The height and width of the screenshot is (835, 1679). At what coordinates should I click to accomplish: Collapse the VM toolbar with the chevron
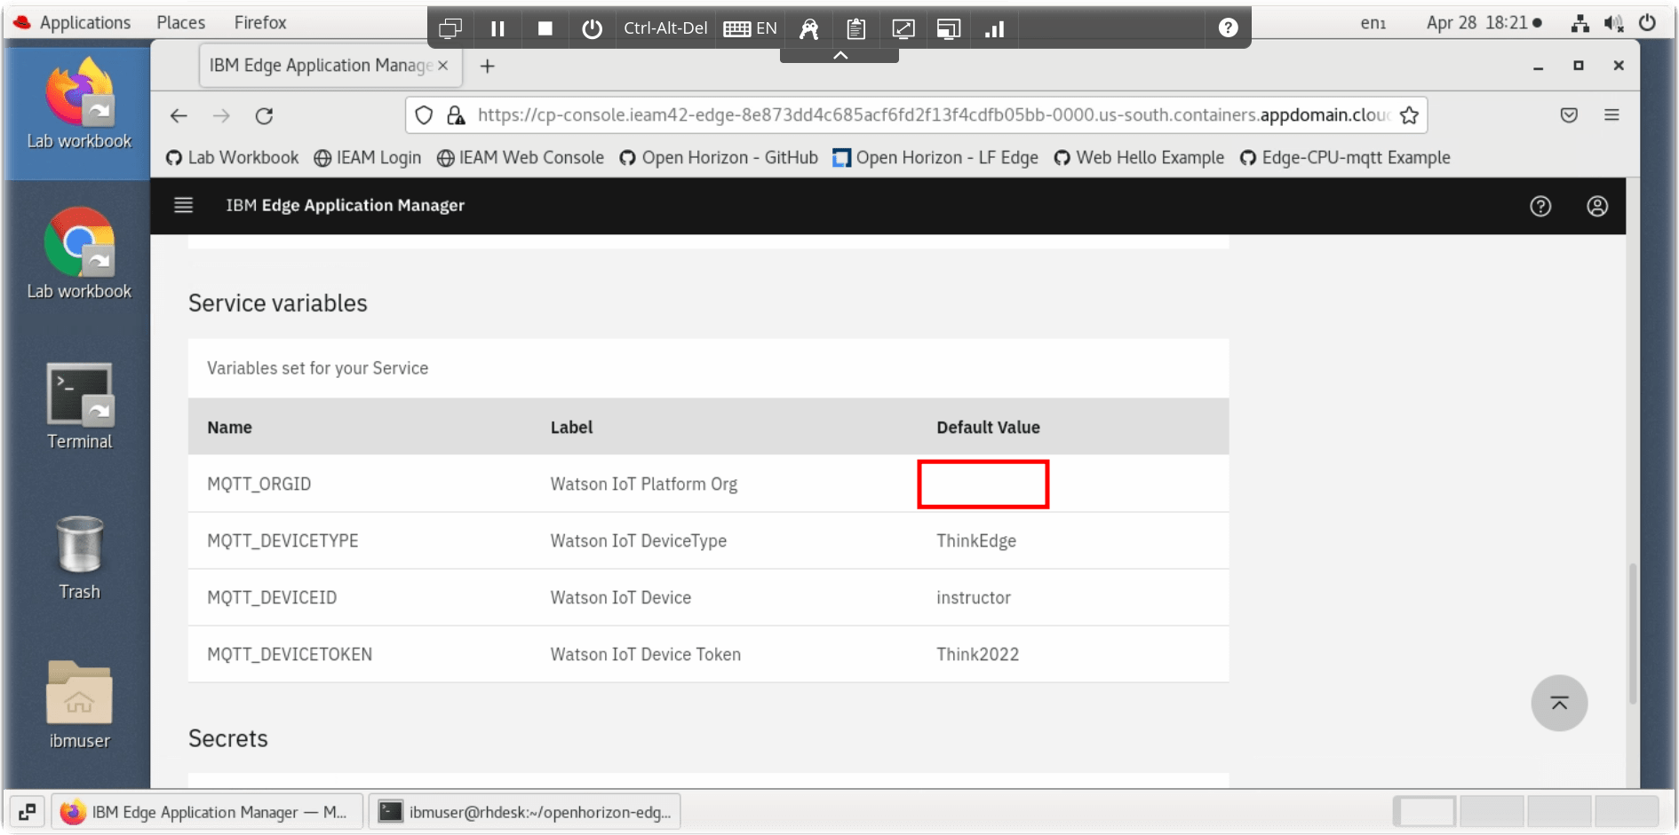pyautogui.click(x=839, y=55)
